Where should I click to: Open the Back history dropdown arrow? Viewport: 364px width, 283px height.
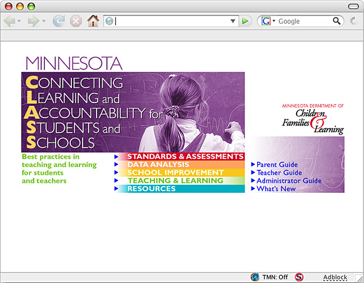coord(19,21)
